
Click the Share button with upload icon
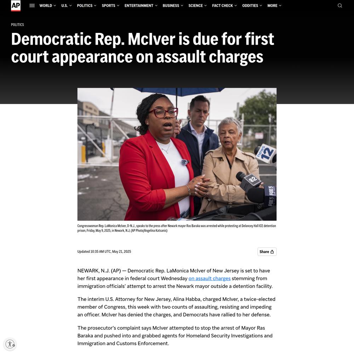267,251
